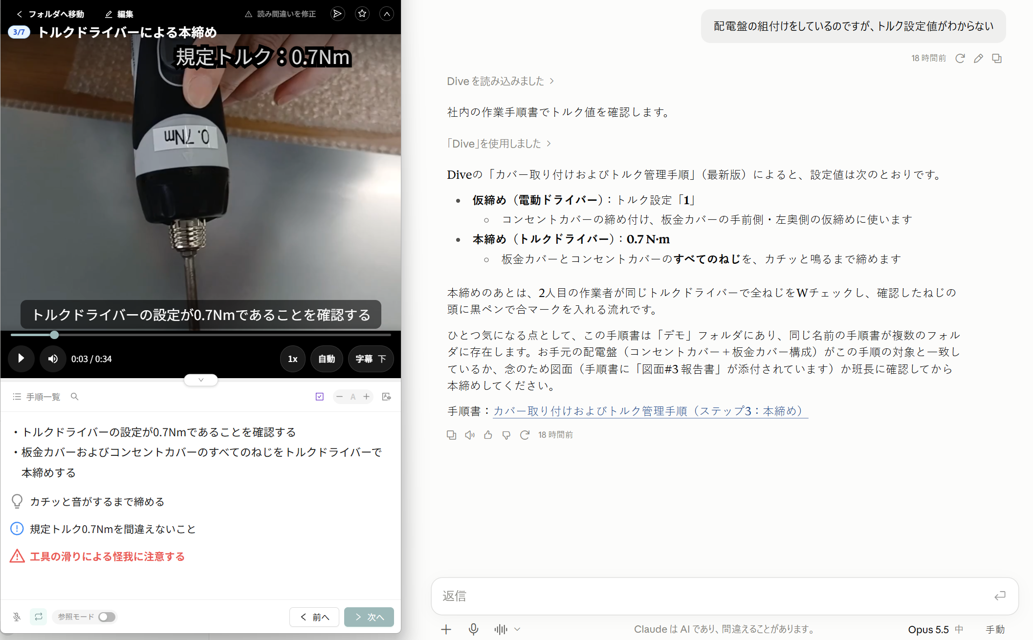Open the 手順一覧 step list
Viewport: 1033px width, 640px height.
(37, 397)
